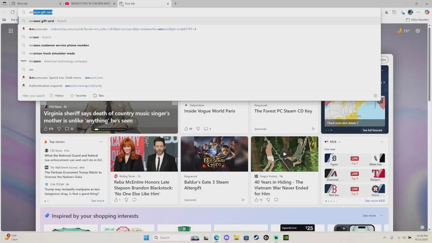
Task: Select 'american truck simulator mods' suggestion
Action: tap(199, 53)
